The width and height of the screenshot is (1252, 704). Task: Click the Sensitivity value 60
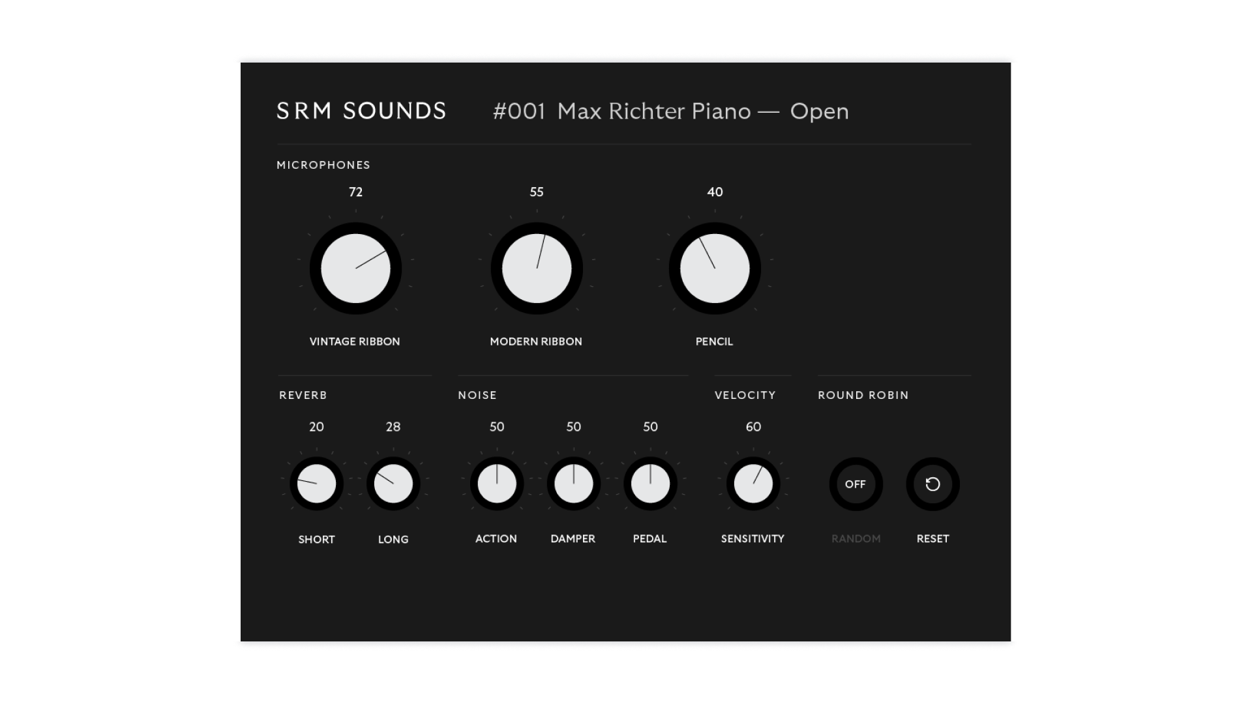tap(753, 427)
